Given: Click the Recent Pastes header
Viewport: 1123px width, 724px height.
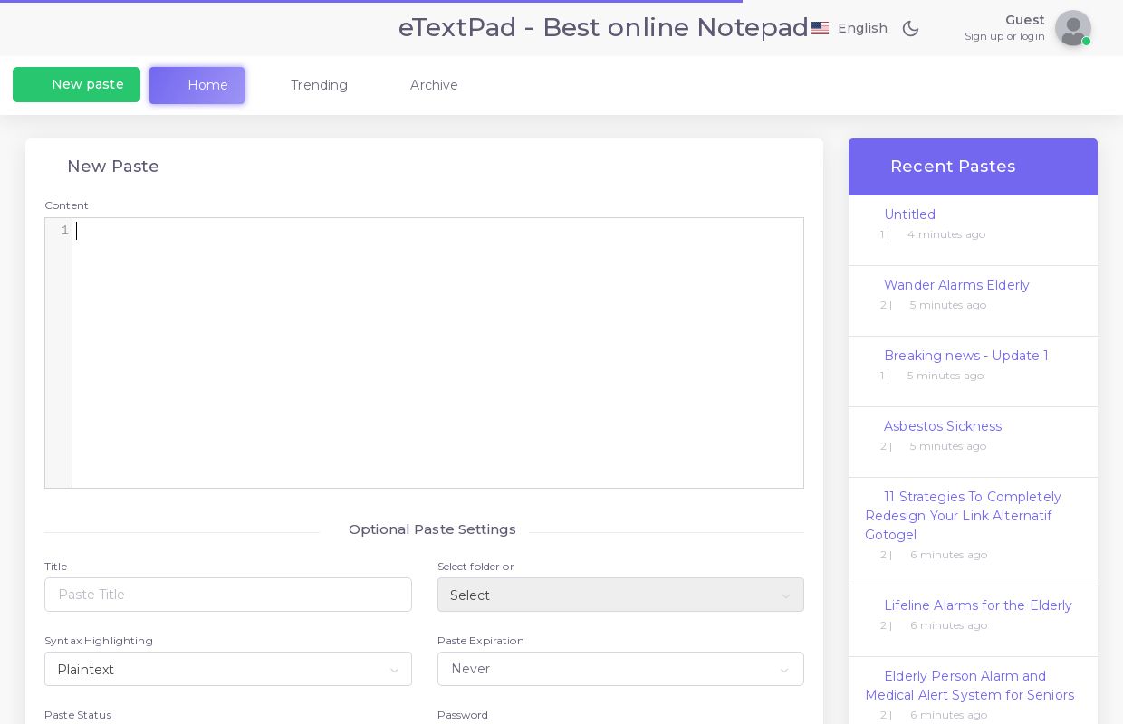Looking at the screenshot, I should click(973, 167).
